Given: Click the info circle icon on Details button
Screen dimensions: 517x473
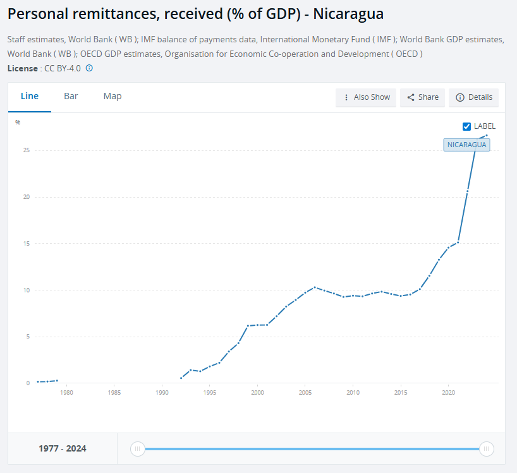Looking at the screenshot, I should click(459, 97).
